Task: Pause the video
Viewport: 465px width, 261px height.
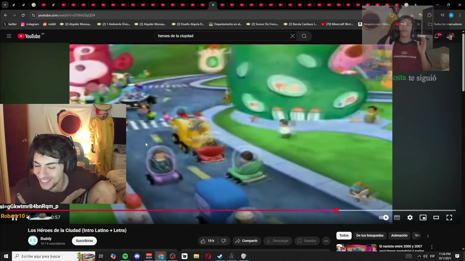Action: (x=15, y=217)
